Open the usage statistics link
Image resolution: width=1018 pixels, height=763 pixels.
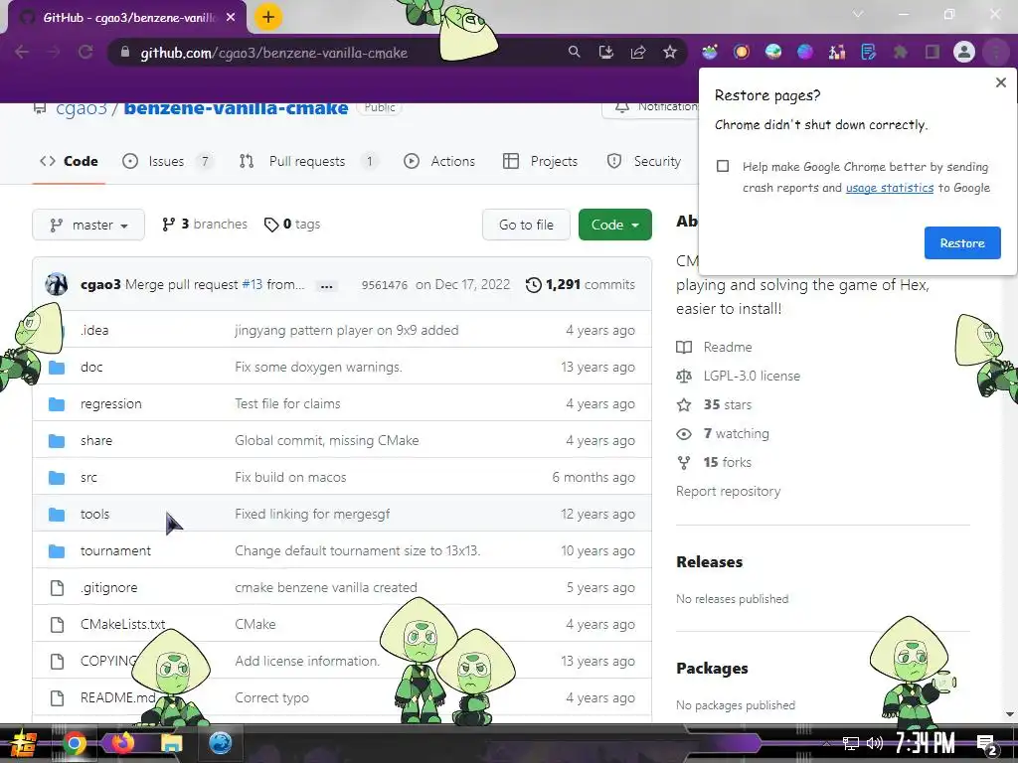click(x=890, y=188)
